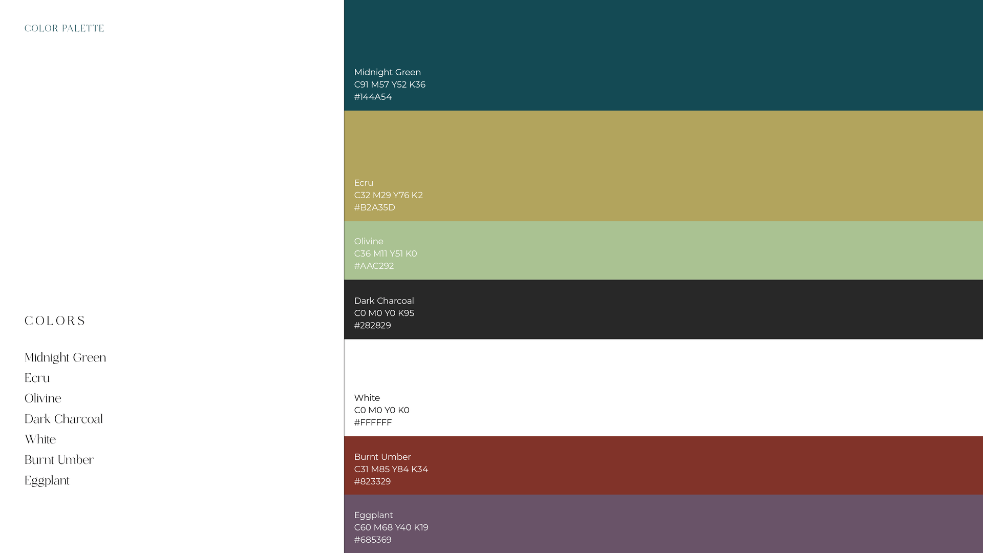Click Midnight Green in the colors list

pyautogui.click(x=66, y=358)
